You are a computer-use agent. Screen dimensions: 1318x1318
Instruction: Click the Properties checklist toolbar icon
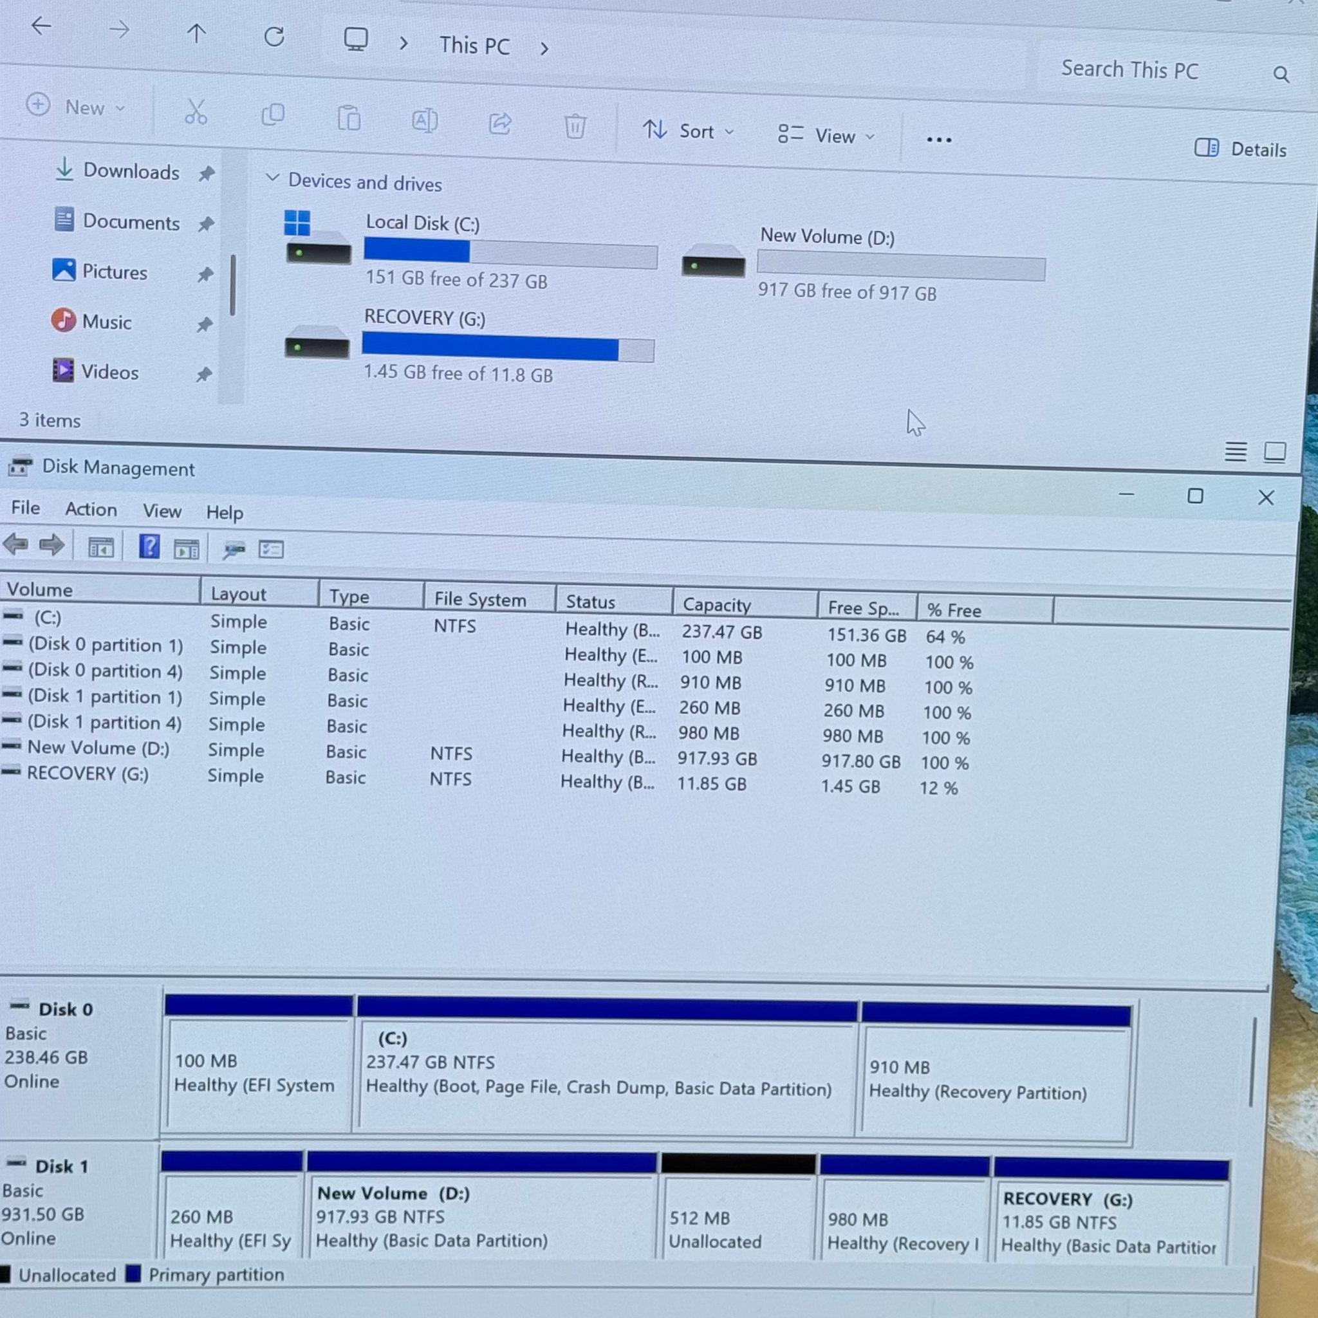point(271,550)
